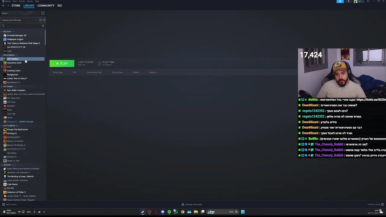The width and height of the screenshot is (386, 217).
Task: Open the Steam menu
Action: click(6, 1)
